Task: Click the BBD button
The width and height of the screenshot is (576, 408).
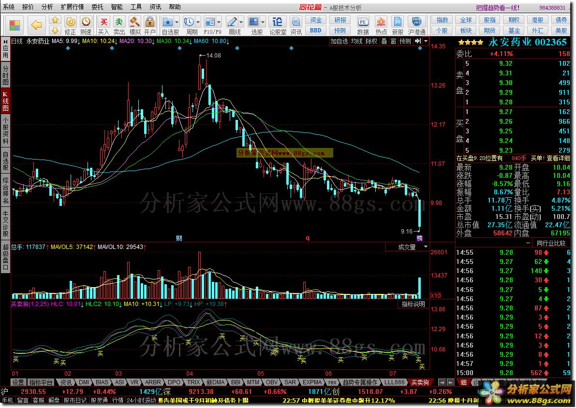Action: click(316, 30)
